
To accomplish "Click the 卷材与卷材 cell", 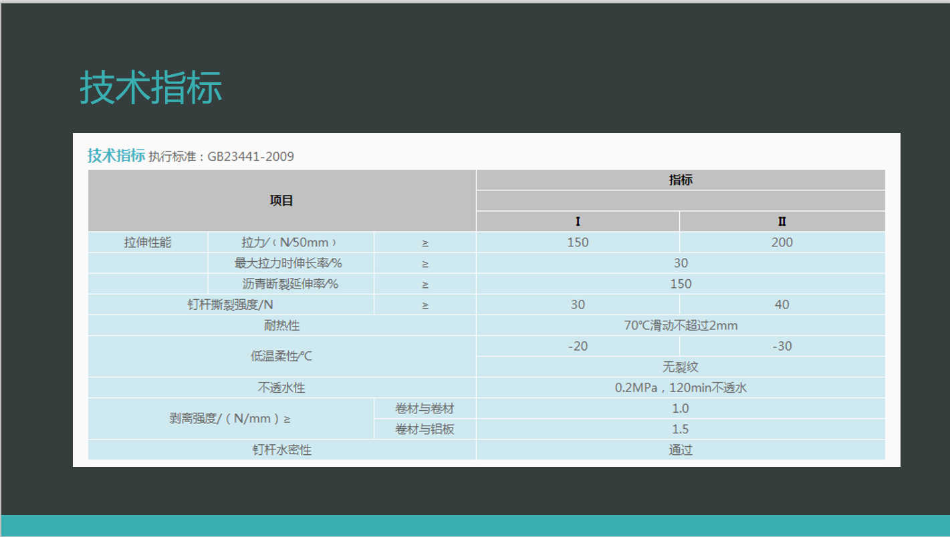I will click(x=425, y=408).
